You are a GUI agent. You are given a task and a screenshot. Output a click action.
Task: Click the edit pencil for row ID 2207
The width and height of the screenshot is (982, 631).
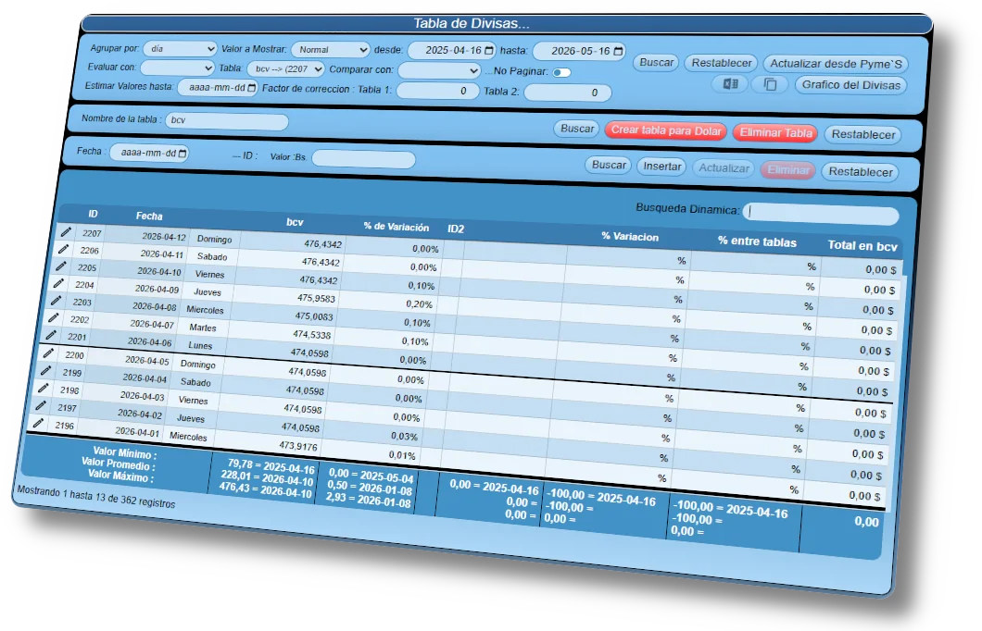(66, 231)
